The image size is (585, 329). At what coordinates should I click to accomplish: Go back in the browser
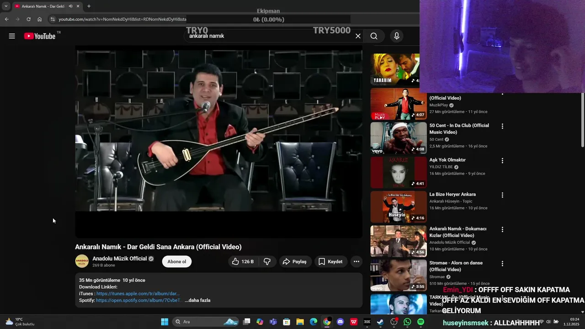pyautogui.click(x=6, y=19)
